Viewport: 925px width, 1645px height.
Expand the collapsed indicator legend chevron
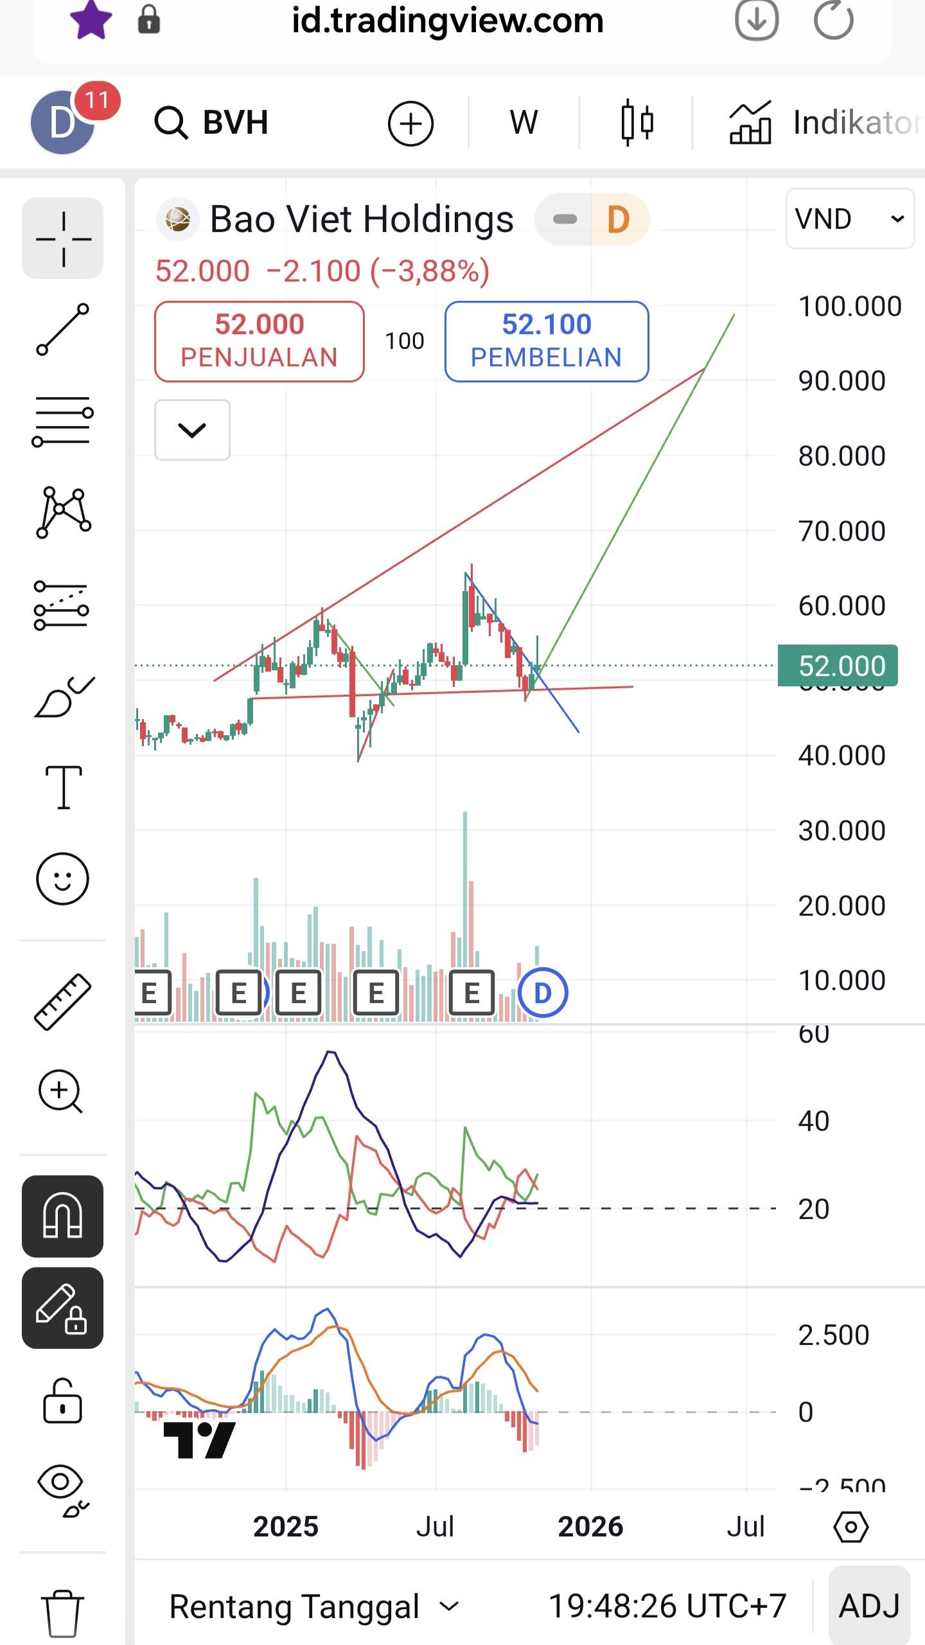[x=192, y=430]
